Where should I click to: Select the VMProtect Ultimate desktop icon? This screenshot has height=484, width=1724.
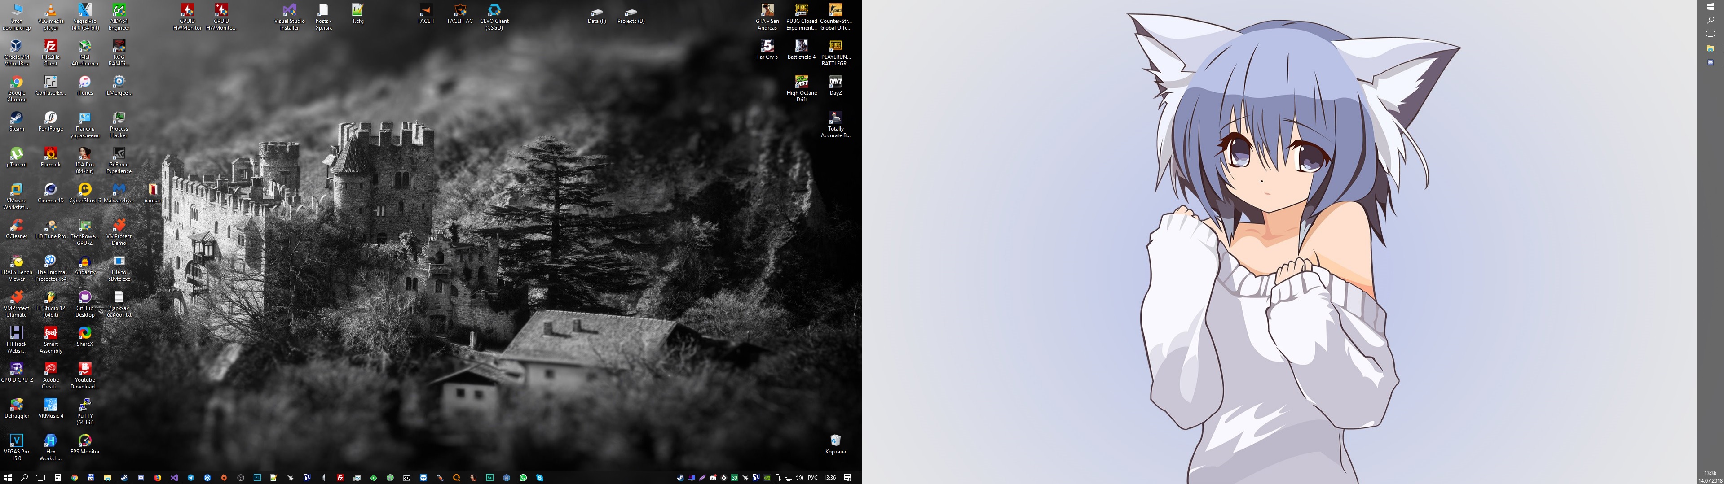17,304
